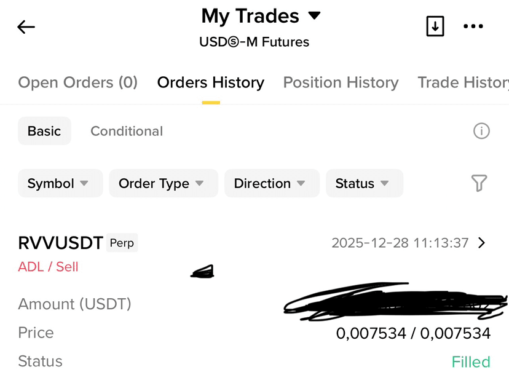Viewport: 509px width, 391px height.
Task: Tap the funnel filter icon
Action: [479, 183]
